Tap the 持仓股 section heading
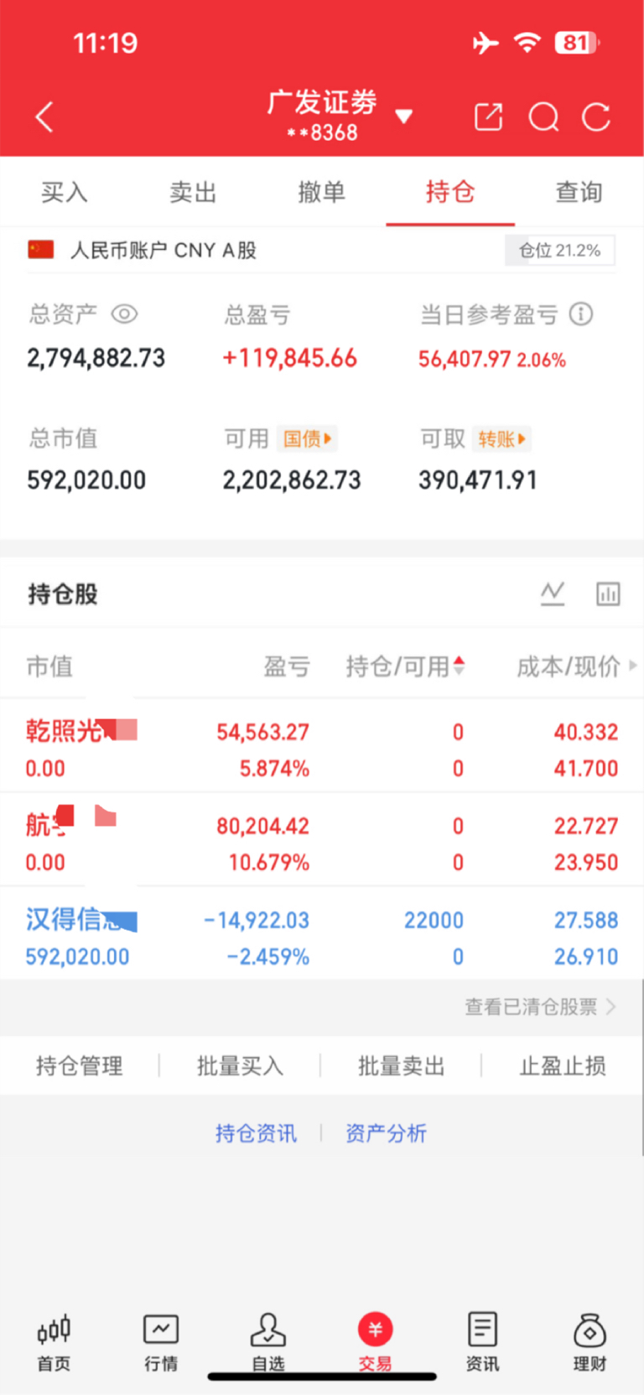The image size is (644, 1395). point(63,594)
